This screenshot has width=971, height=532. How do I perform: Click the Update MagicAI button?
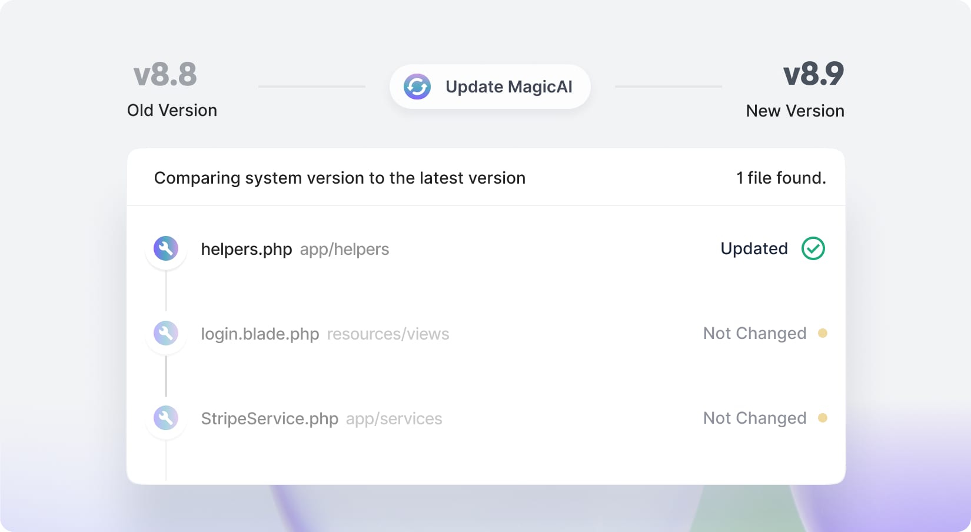pyautogui.click(x=490, y=87)
